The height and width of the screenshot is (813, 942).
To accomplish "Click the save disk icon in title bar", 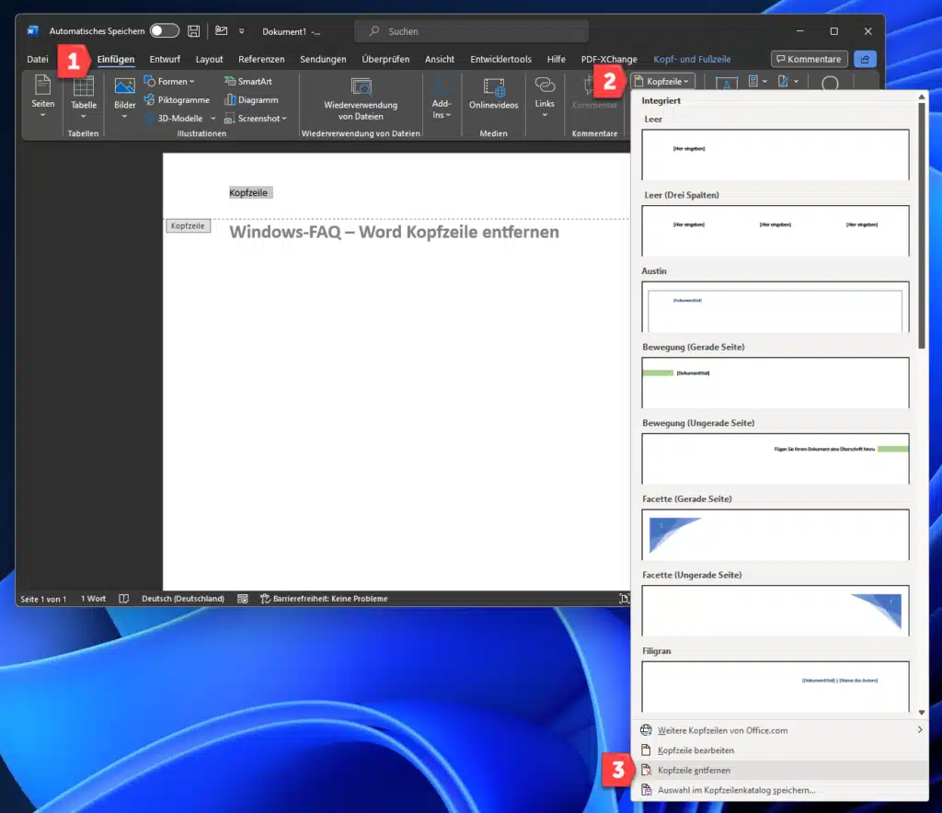I will tap(193, 30).
